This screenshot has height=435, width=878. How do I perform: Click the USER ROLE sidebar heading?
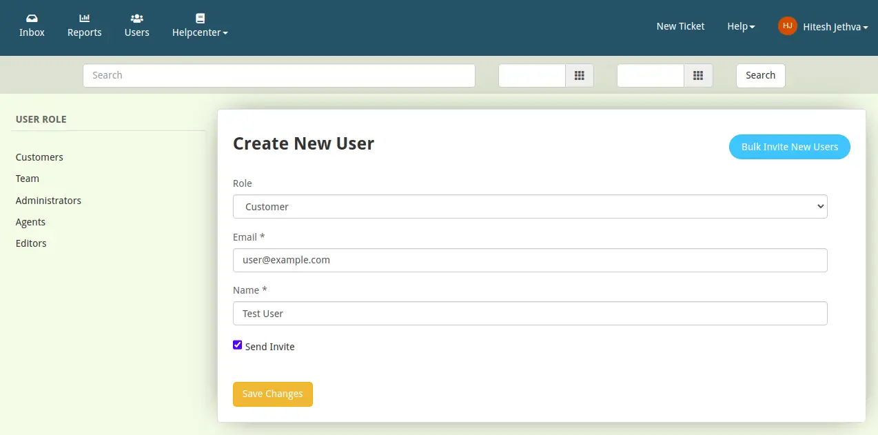tap(41, 119)
